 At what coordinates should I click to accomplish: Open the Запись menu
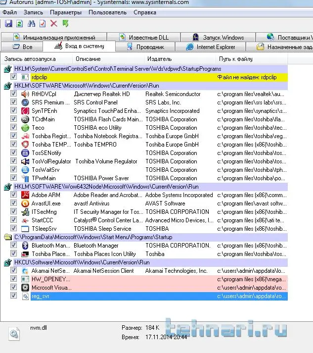33,12
